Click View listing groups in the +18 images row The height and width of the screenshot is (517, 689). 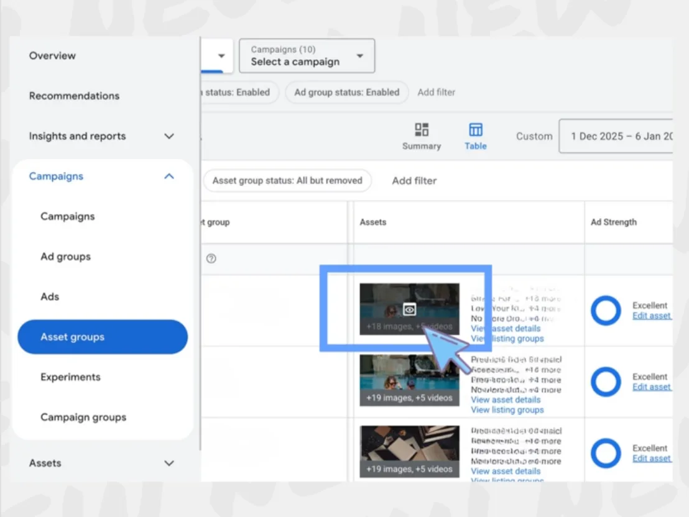(507, 339)
